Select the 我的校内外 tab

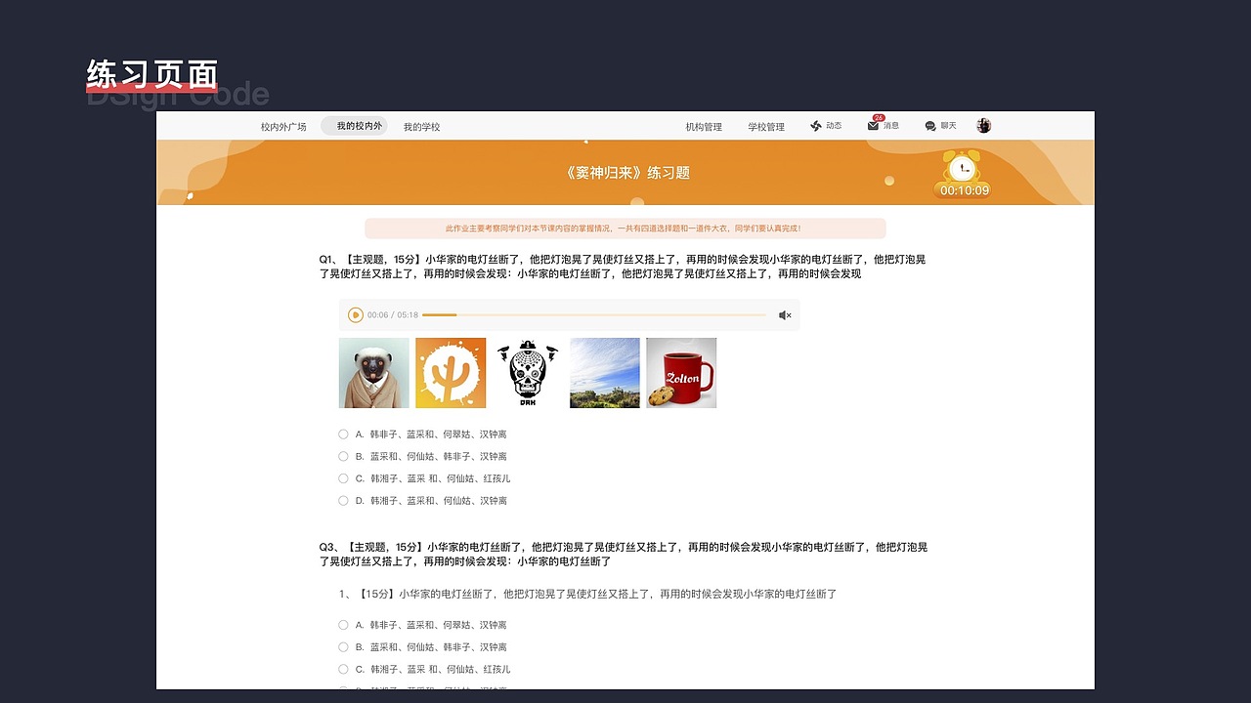(x=354, y=126)
